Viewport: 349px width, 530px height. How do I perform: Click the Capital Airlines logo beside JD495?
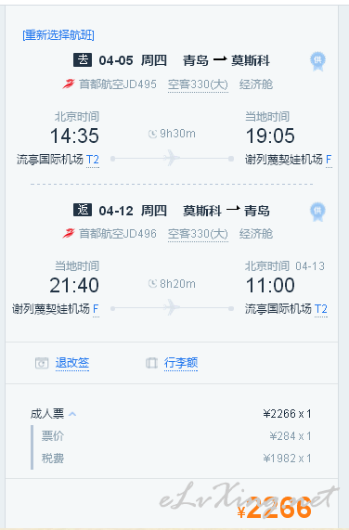coord(69,84)
